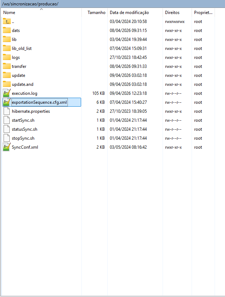Select the update.and folder icon
This screenshot has width=225, height=297.
click(x=7, y=84)
